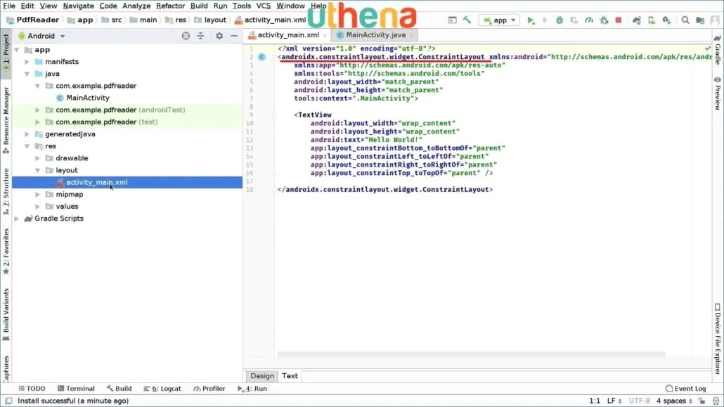
Task: Collapse the java folder
Action: tap(27, 73)
